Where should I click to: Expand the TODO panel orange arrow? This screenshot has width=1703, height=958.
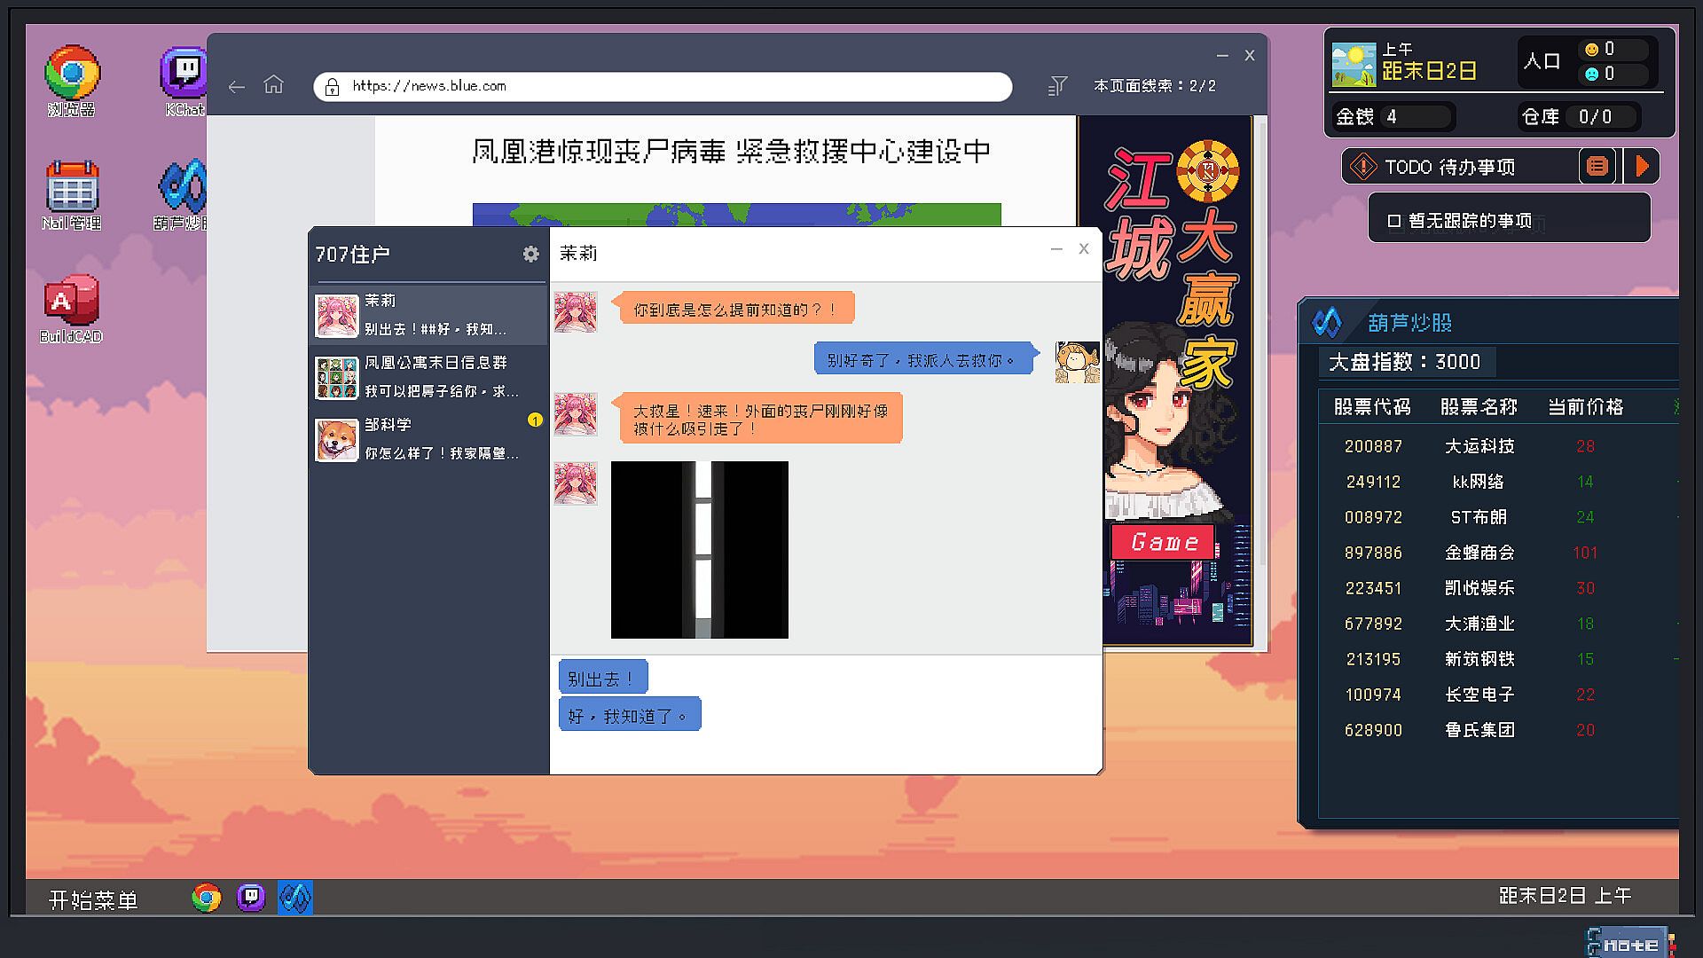coord(1642,167)
